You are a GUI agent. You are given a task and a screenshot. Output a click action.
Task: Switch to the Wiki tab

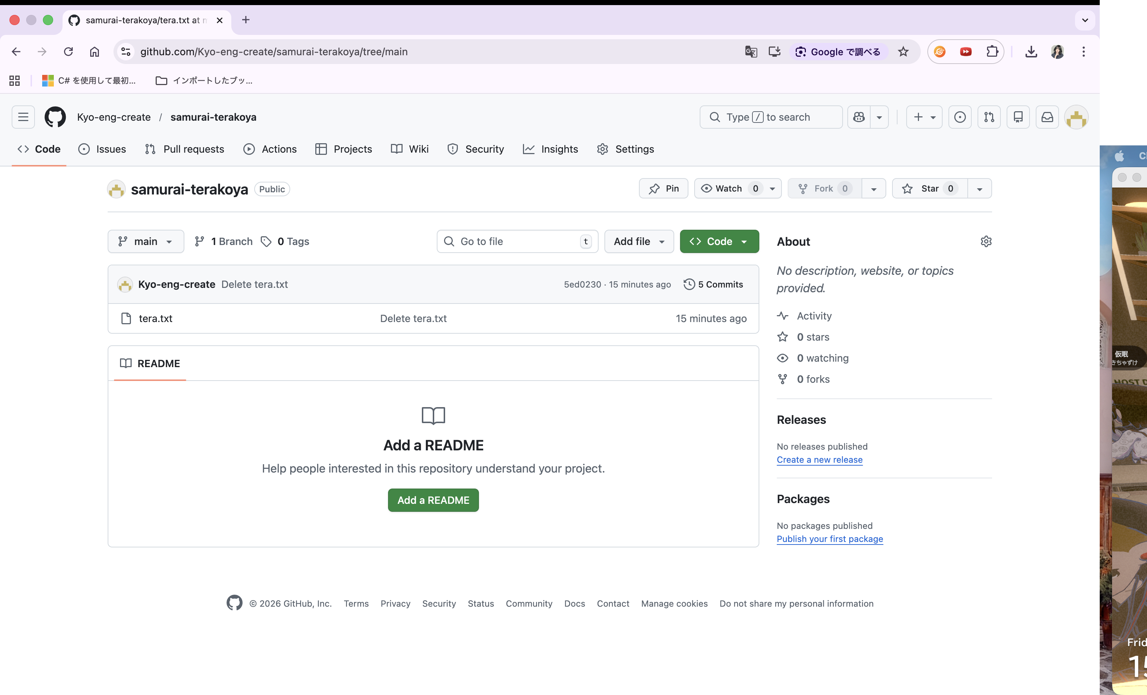(x=409, y=149)
